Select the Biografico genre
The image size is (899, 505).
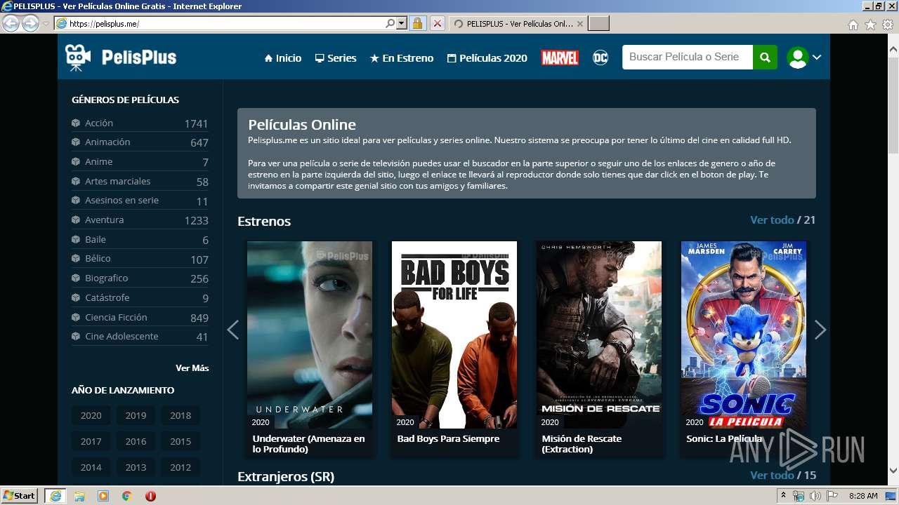click(140, 278)
